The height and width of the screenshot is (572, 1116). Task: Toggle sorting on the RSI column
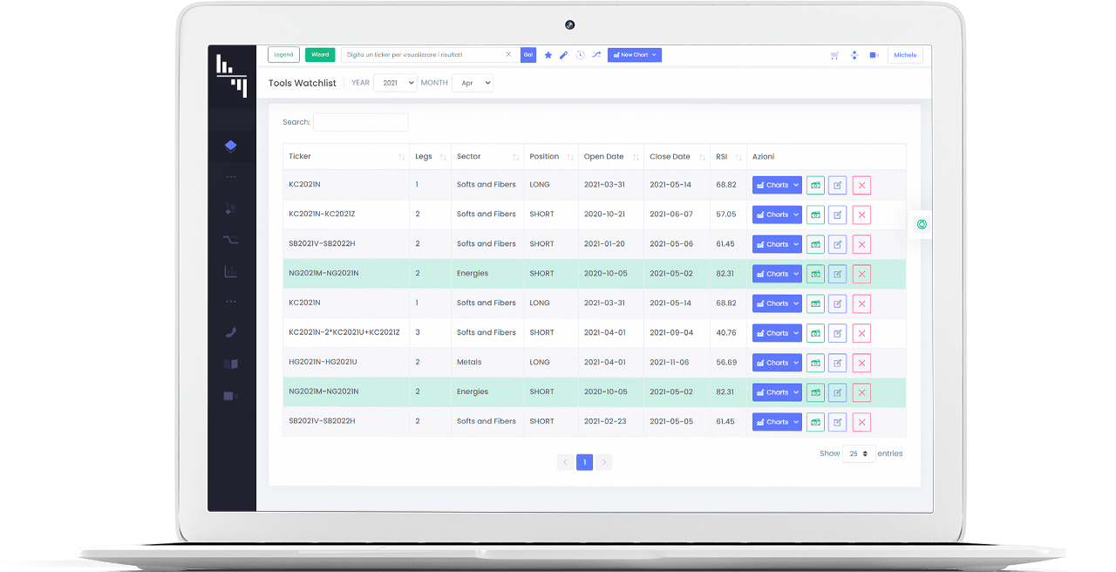click(x=728, y=156)
